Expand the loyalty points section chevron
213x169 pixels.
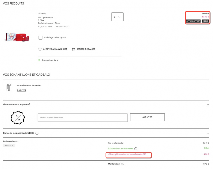point(208,133)
